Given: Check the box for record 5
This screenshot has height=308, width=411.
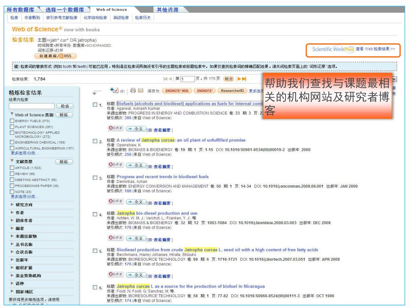Looking at the screenshot, I should (x=95, y=251).
